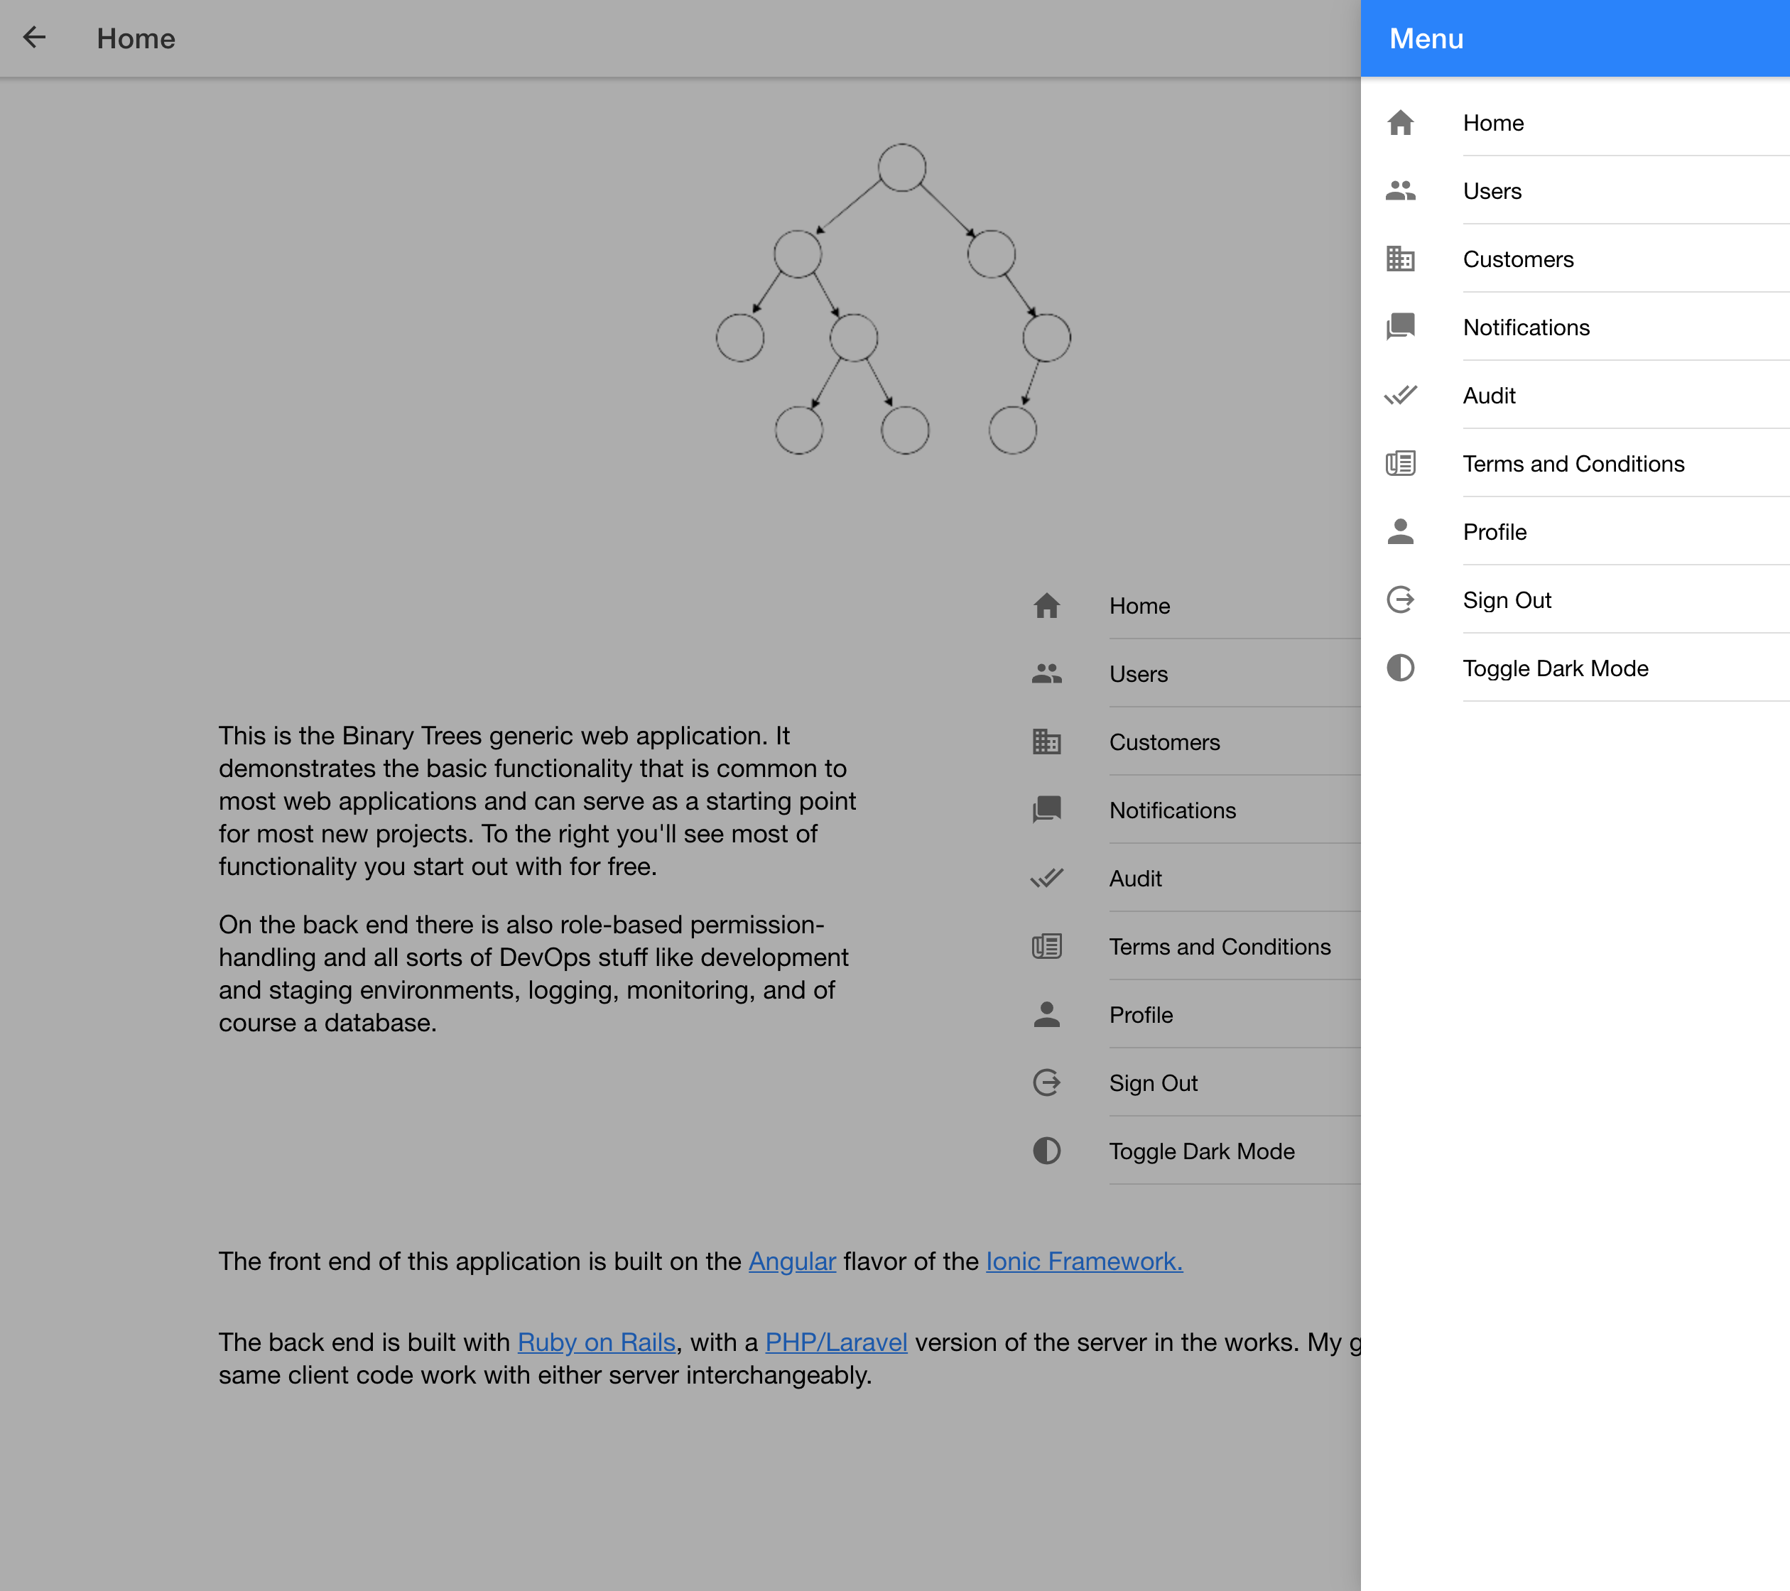Open Profile from the side menu
This screenshot has height=1591, width=1790.
pos(1575,533)
